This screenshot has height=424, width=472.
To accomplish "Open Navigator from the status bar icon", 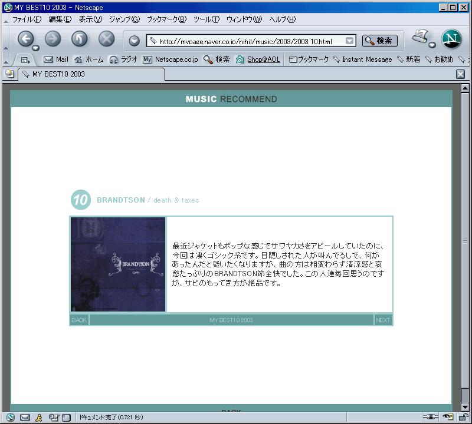I will 11,418.
